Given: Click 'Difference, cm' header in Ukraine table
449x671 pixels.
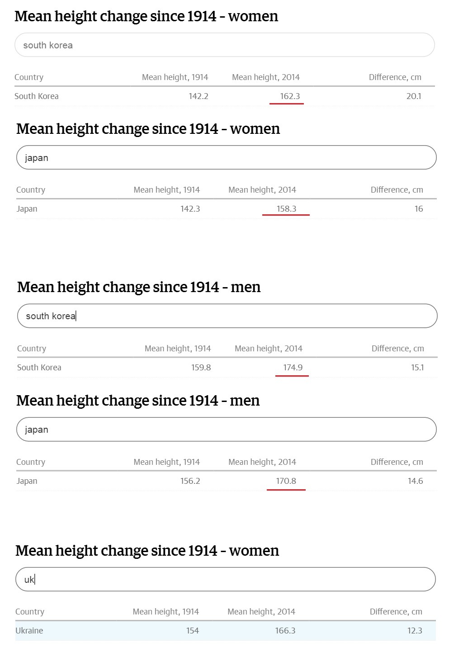Looking at the screenshot, I should (x=396, y=611).
